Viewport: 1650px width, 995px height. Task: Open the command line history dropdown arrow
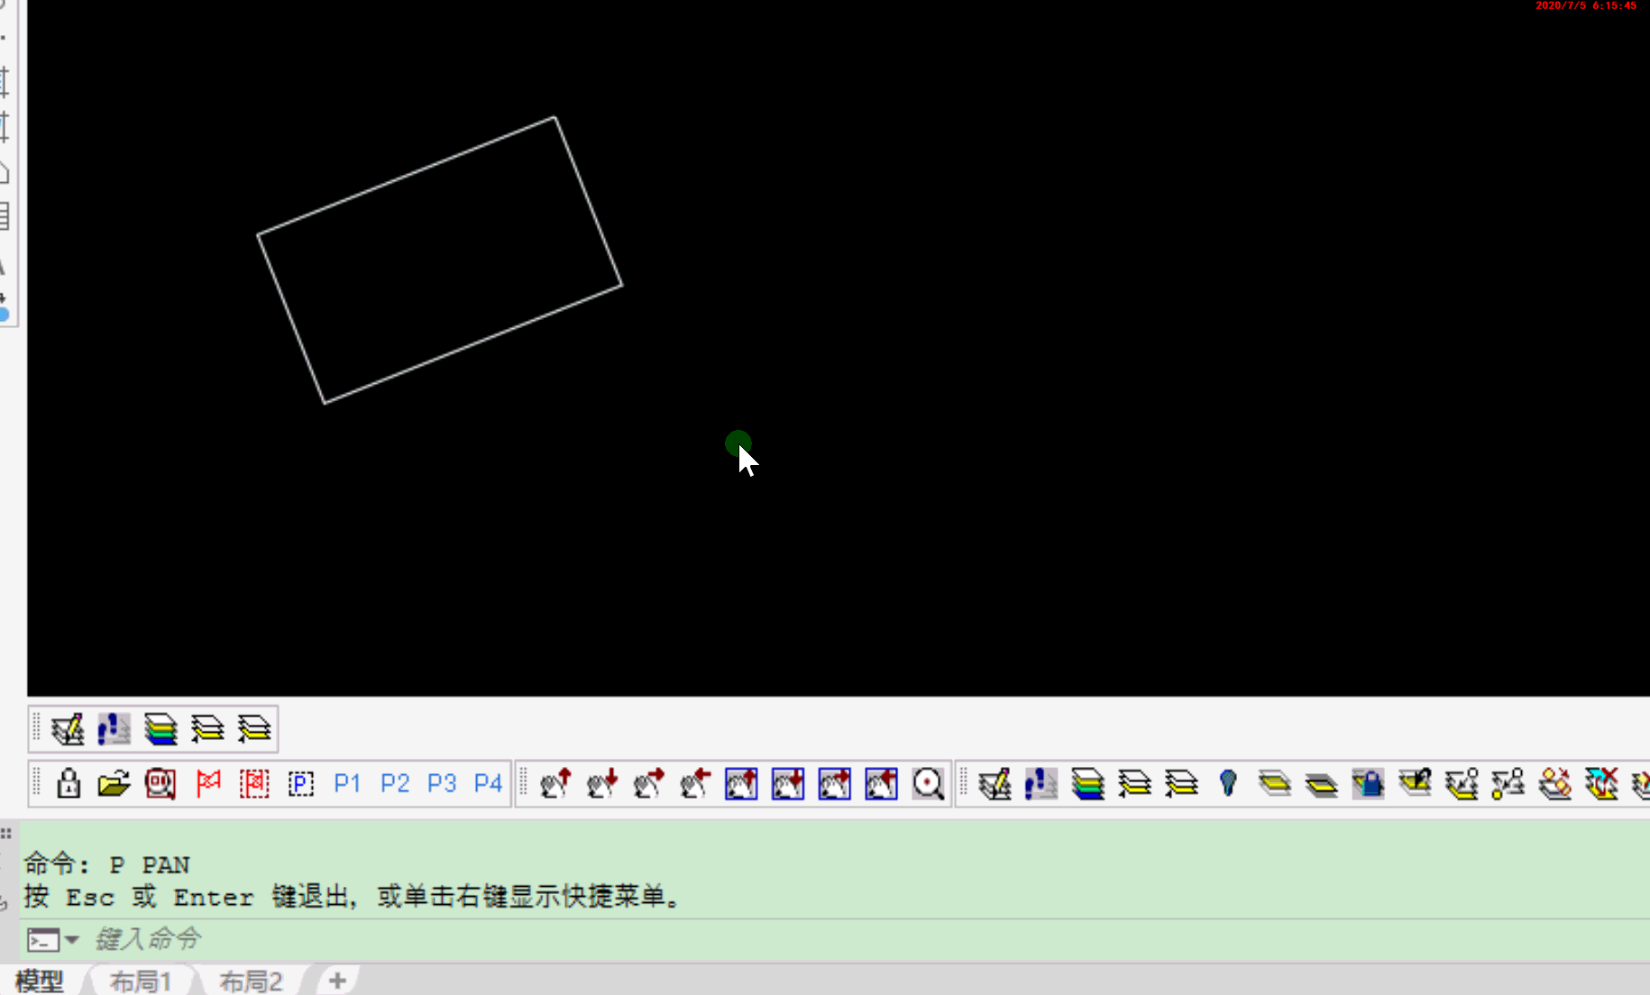(x=72, y=940)
